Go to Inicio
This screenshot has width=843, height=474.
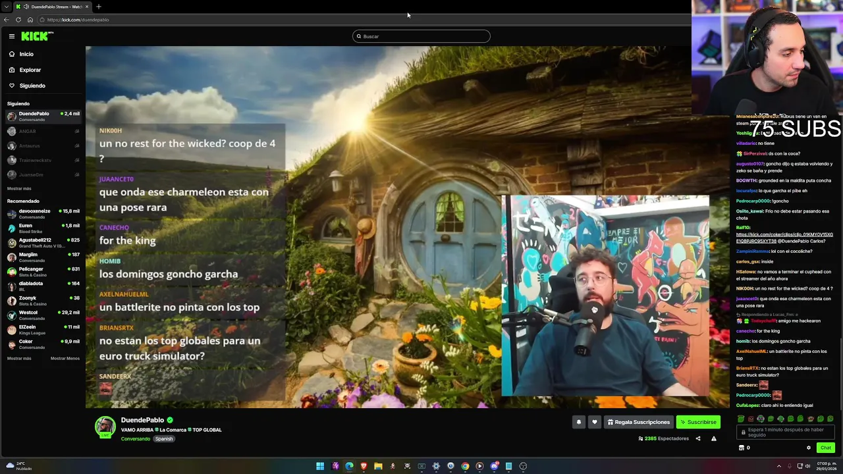point(21,54)
